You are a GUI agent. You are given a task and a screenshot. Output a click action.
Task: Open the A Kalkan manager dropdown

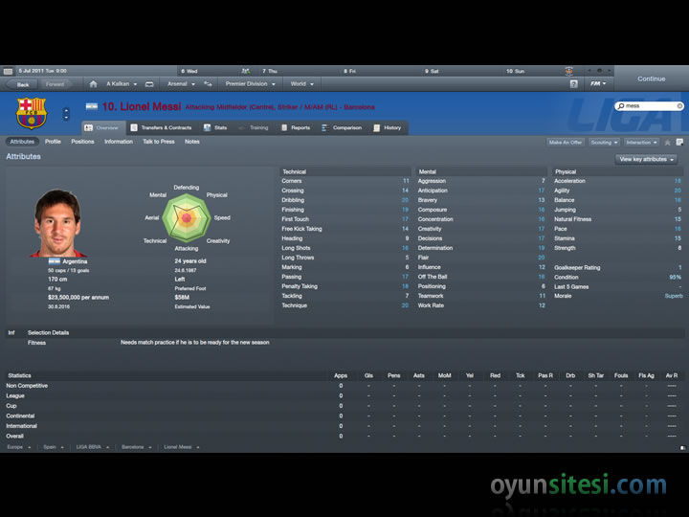[122, 84]
